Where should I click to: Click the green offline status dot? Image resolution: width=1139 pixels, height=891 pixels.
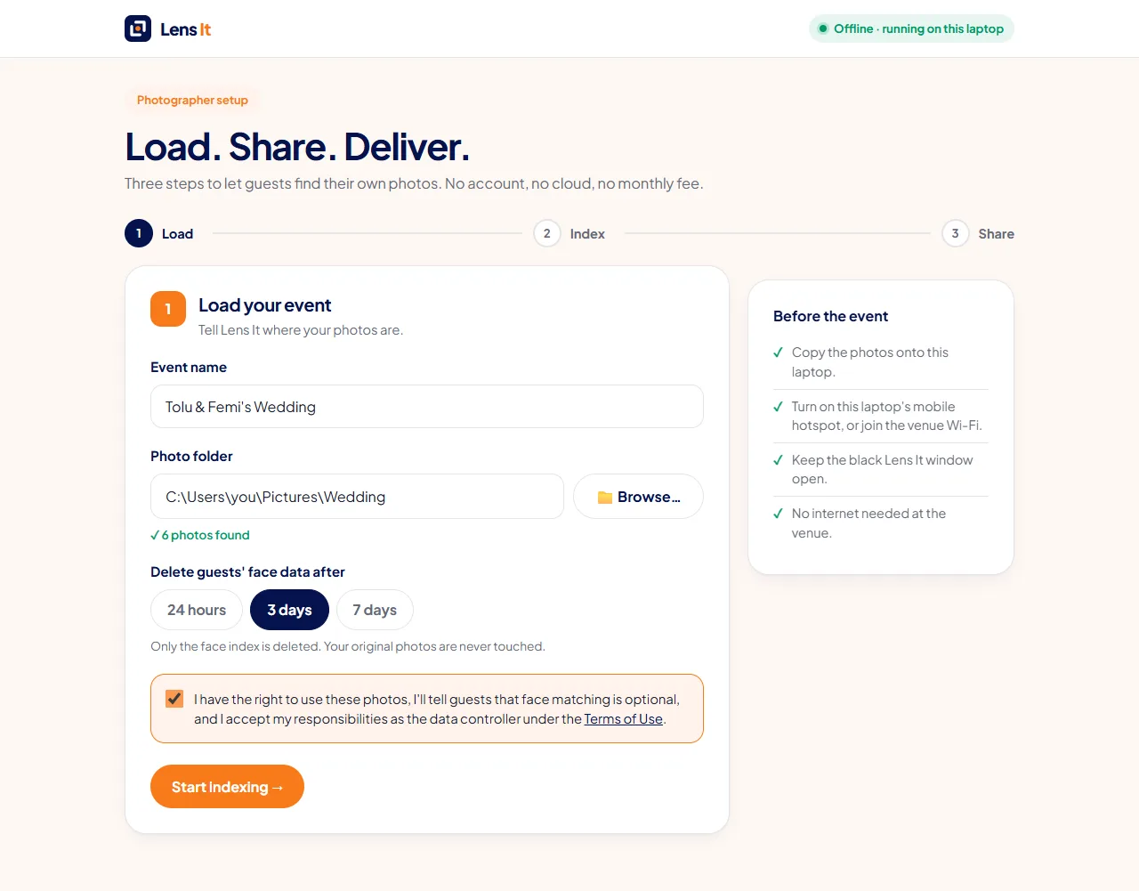(823, 28)
